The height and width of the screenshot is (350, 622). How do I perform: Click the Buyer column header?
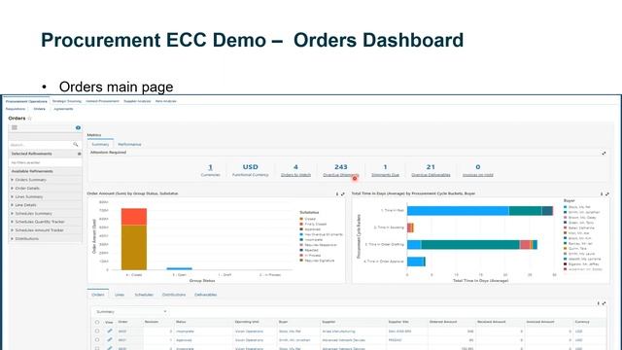coord(283,322)
